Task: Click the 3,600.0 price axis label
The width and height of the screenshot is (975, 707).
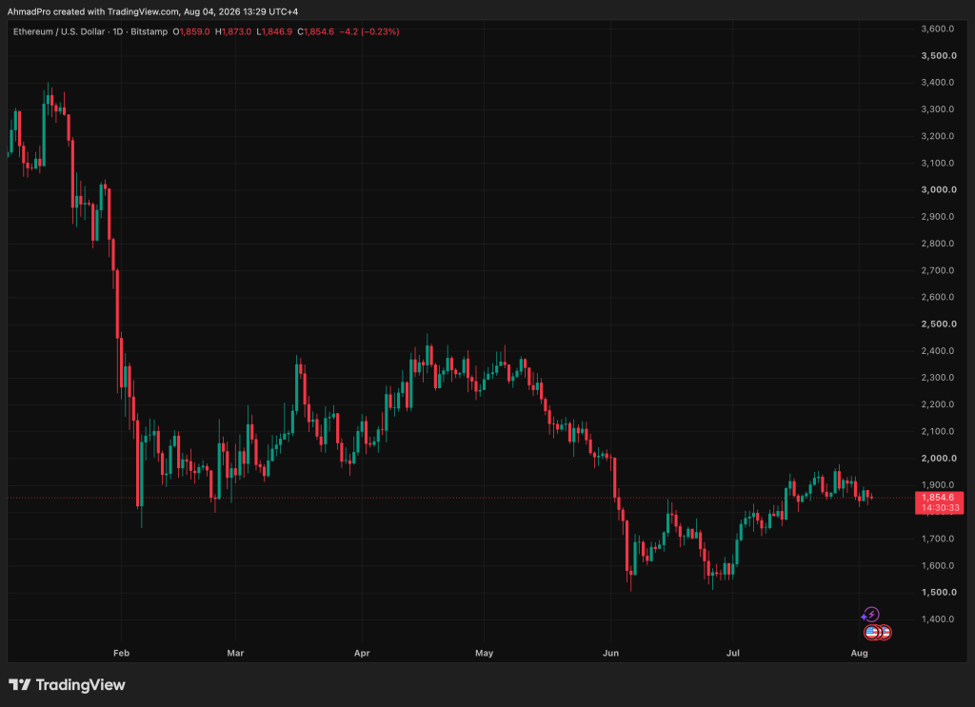Action: 938,29
